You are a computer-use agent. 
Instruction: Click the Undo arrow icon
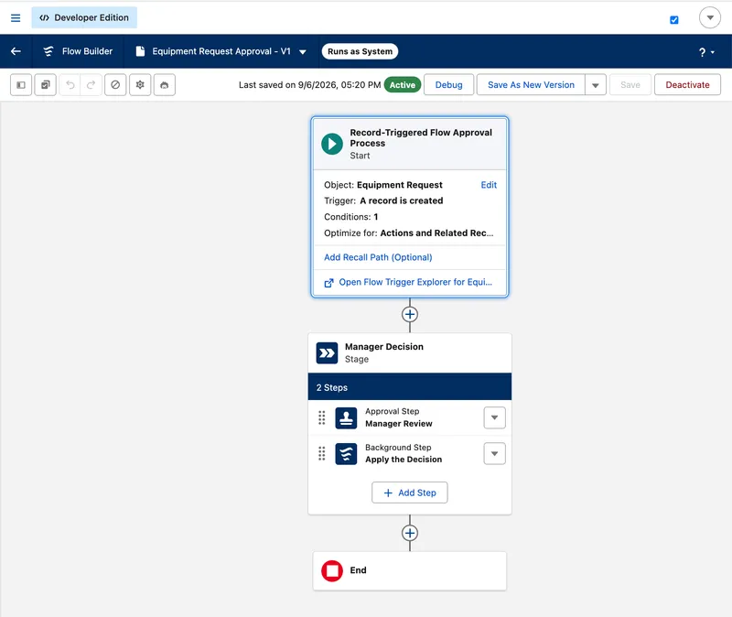(70, 85)
